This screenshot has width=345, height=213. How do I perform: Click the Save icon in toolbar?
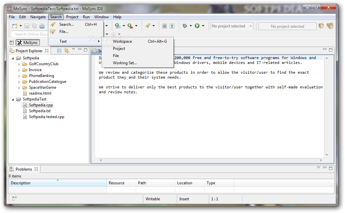point(27,26)
